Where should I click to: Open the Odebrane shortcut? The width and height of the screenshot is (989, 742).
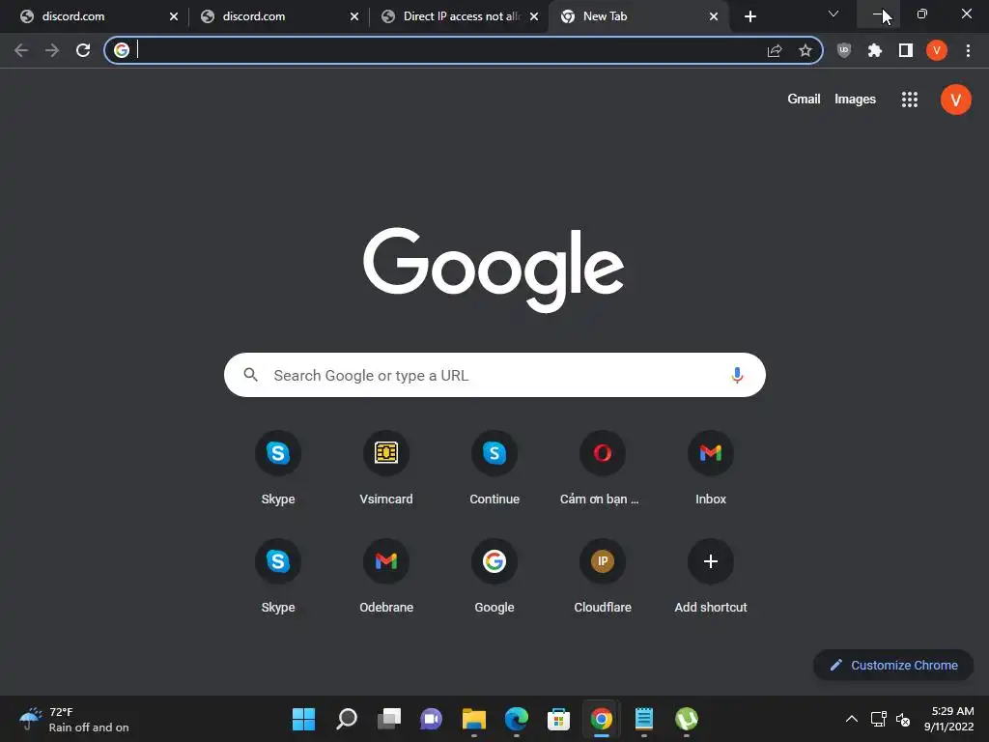point(386,576)
